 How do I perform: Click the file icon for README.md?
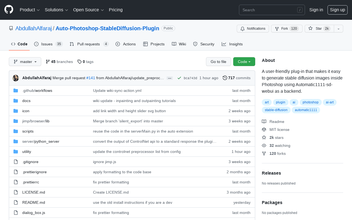[16, 202]
